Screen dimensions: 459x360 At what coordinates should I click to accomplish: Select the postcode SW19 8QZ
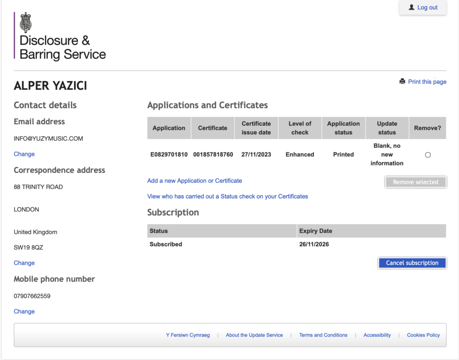point(28,247)
